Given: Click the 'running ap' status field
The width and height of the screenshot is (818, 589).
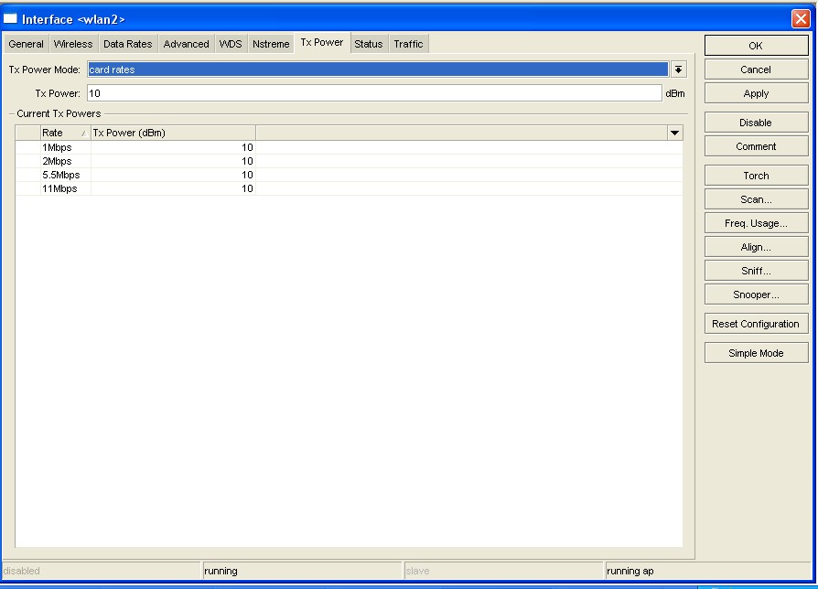Looking at the screenshot, I should 707,571.
